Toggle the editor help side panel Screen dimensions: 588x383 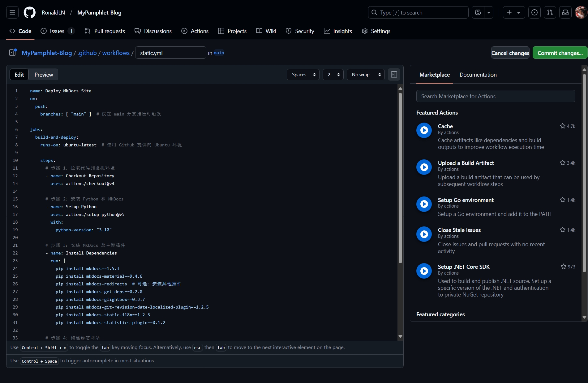tap(394, 74)
